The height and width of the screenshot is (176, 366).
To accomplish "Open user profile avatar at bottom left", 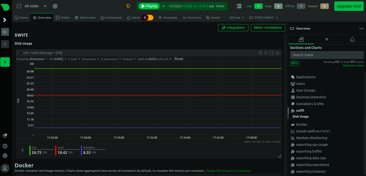I will (x=5, y=168).
